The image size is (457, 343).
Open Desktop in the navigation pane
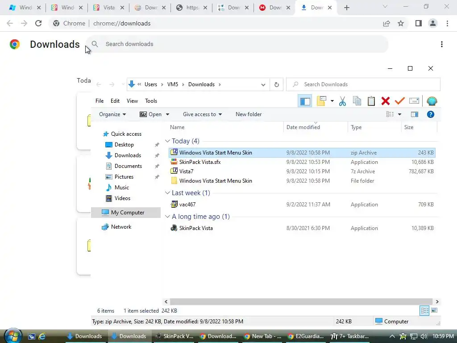click(x=124, y=145)
